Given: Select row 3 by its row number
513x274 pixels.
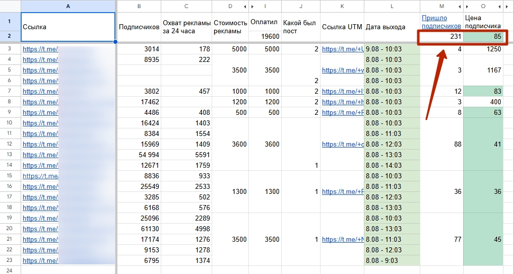Looking at the screenshot, I should coord(10,49).
